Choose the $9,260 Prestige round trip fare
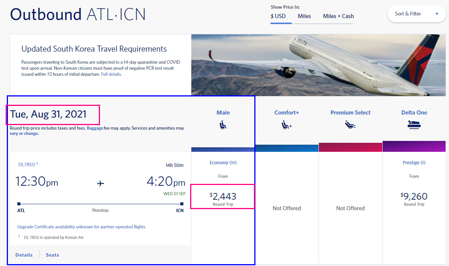This screenshot has height=266, width=449. click(x=414, y=197)
